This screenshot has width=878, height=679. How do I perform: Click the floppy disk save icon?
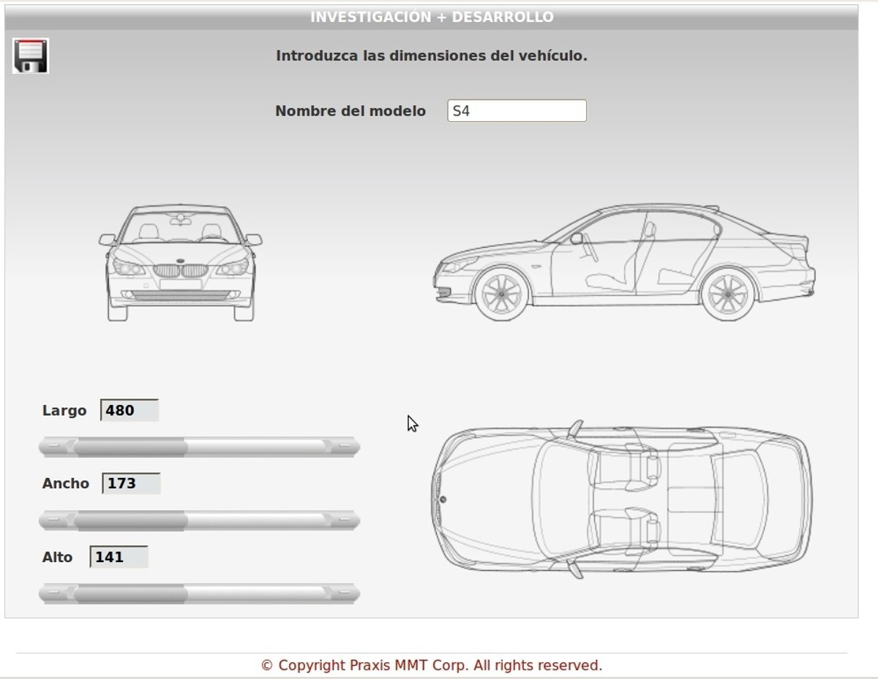coord(31,56)
